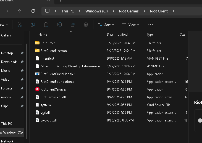Click the WINMD File type cell

(155, 66)
